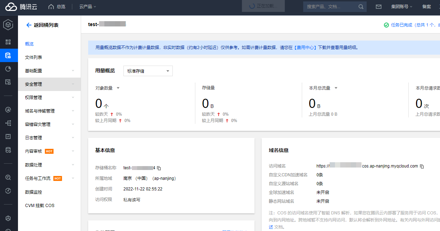The image size is (440, 231).
Task: Click the copy icon beside the bucket name
Action: point(158,168)
